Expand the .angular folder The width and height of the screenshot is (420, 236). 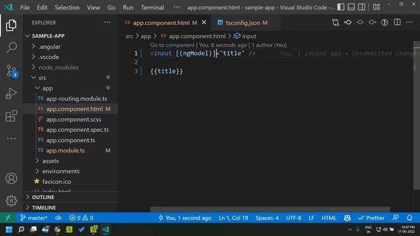click(x=71, y=47)
